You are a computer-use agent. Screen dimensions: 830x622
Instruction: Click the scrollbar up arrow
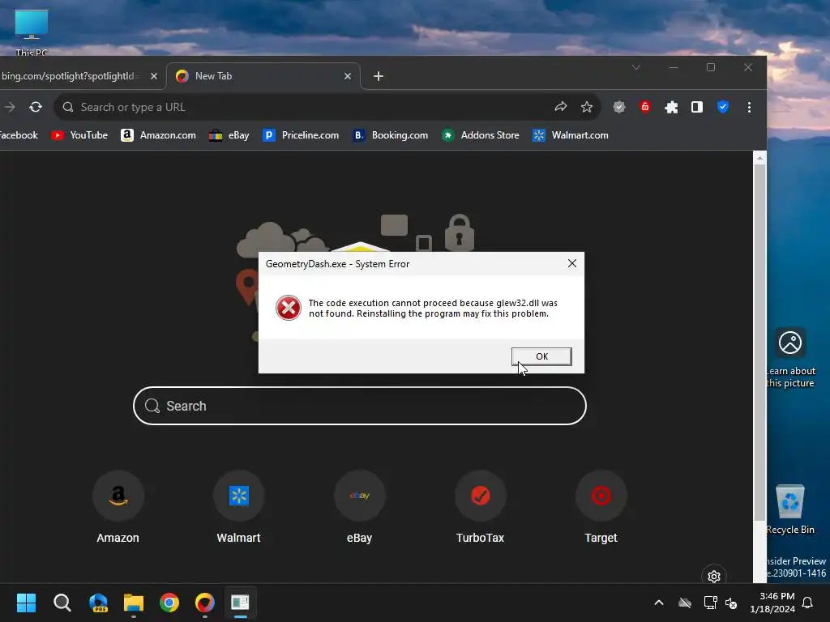tap(759, 158)
